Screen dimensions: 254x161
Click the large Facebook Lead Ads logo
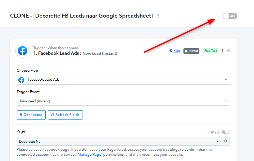pyautogui.click(x=22, y=51)
